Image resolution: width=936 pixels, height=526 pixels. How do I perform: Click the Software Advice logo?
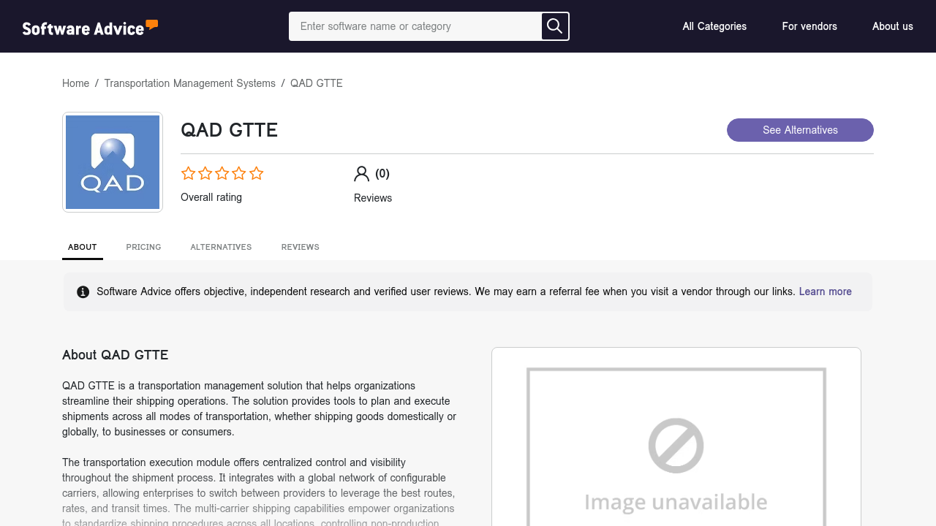click(x=90, y=27)
